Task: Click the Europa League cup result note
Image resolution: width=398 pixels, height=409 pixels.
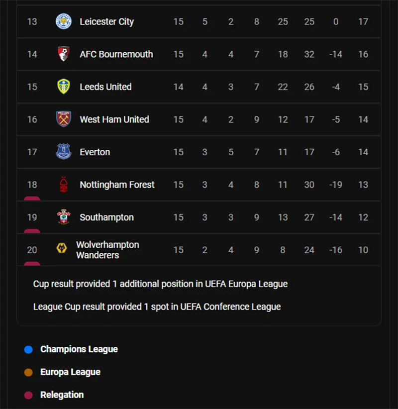Action: tap(160, 284)
